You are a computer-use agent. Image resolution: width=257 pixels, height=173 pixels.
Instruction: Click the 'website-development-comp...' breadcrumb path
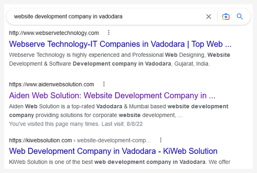114,141
